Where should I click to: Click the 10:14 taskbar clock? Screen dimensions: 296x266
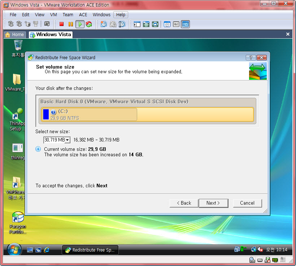tap(277, 249)
